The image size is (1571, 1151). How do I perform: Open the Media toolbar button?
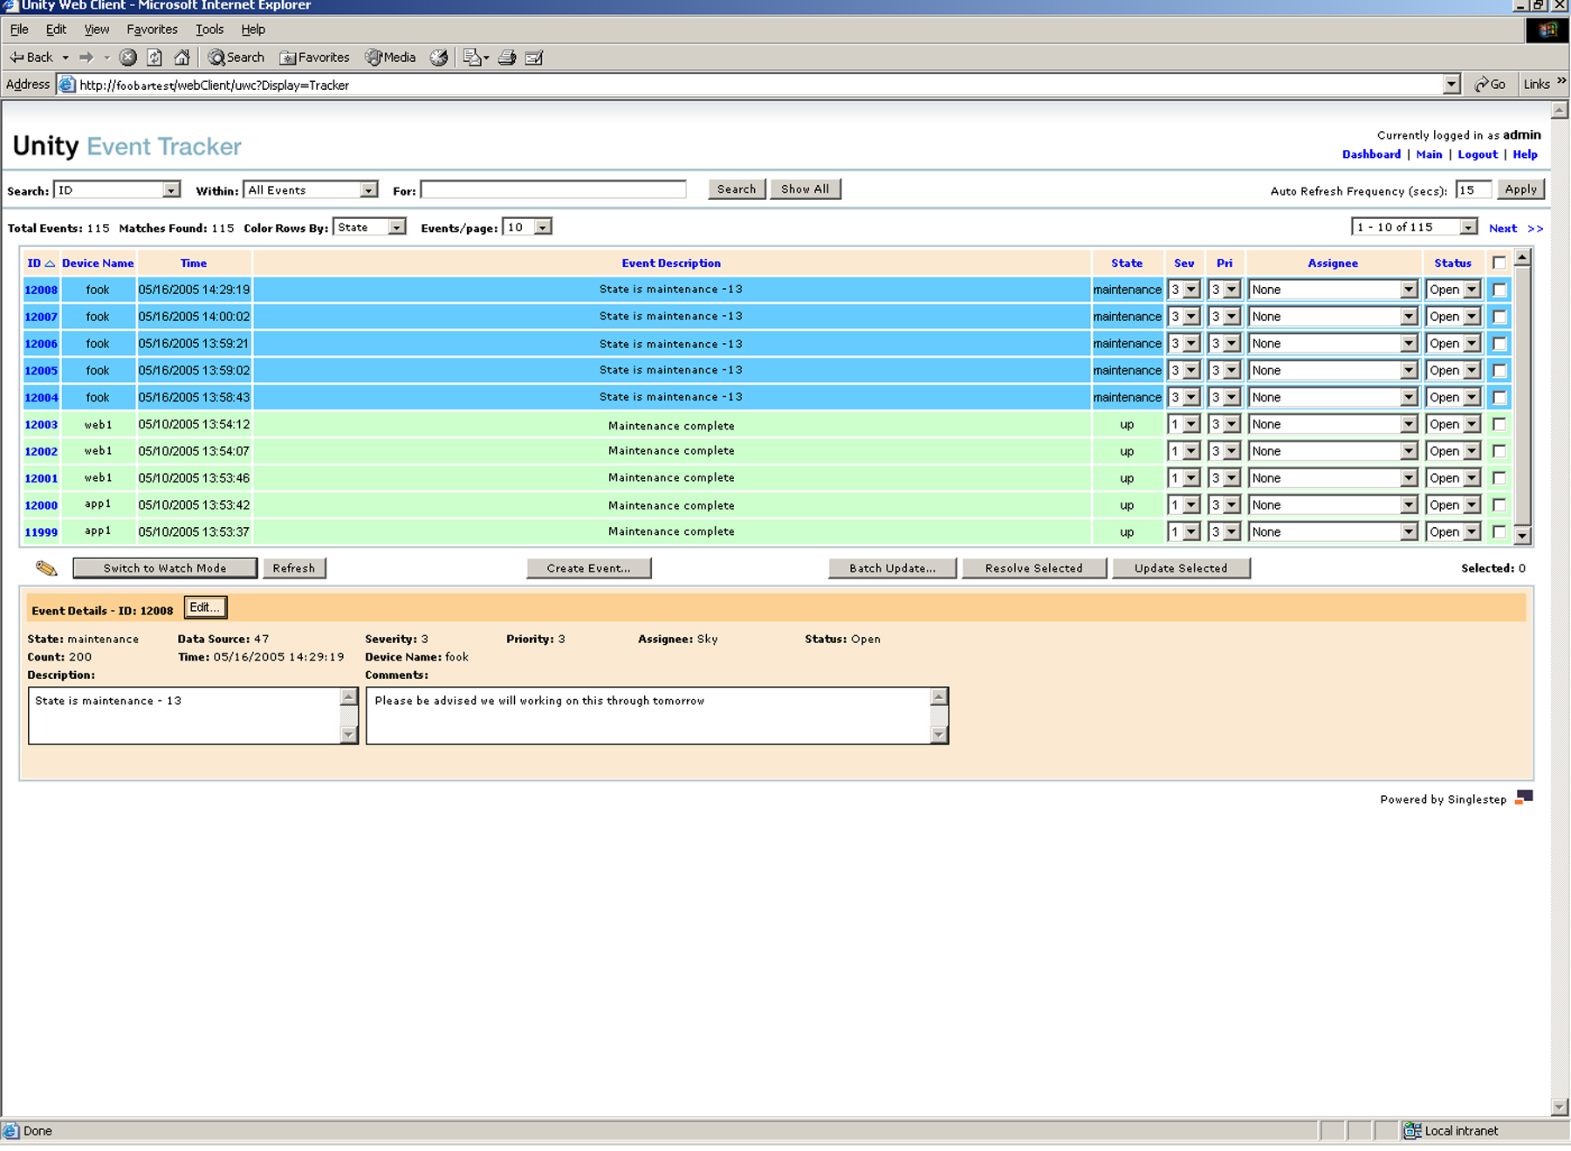390,58
